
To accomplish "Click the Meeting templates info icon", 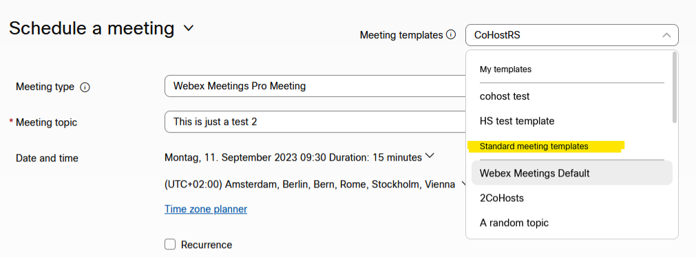I will coord(450,34).
